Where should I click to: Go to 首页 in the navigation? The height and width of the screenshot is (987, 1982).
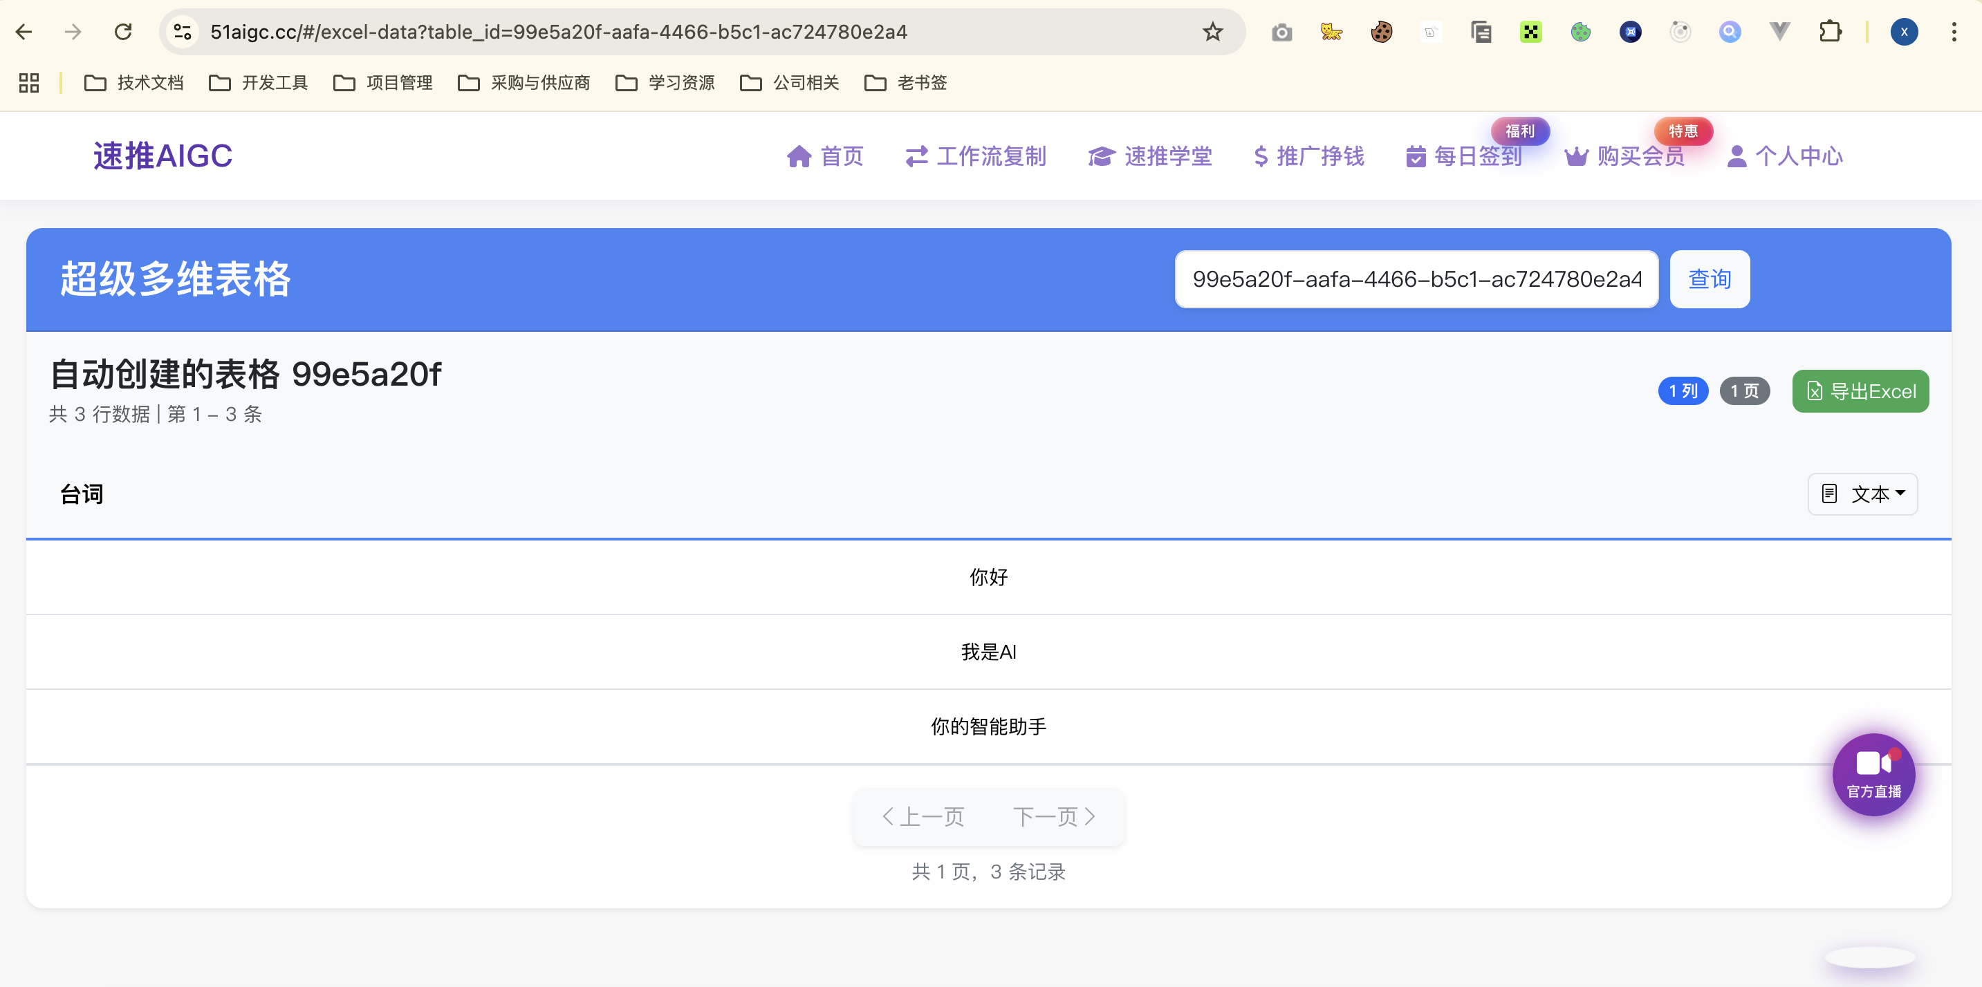point(826,156)
